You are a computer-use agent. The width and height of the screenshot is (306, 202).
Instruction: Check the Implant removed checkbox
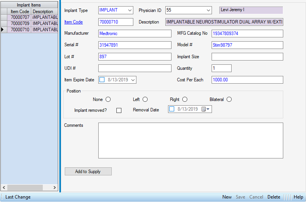point(119,110)
